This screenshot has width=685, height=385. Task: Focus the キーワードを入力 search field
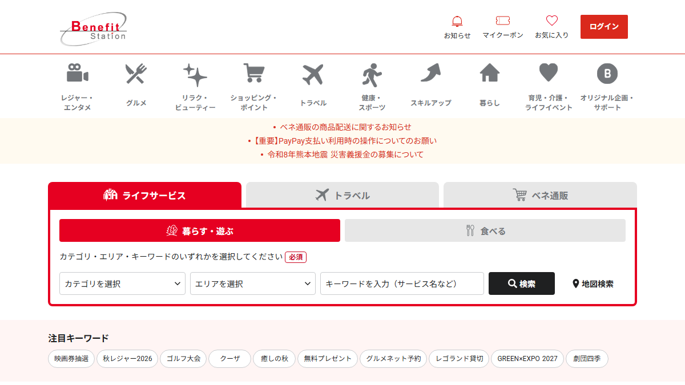[402, 283]
